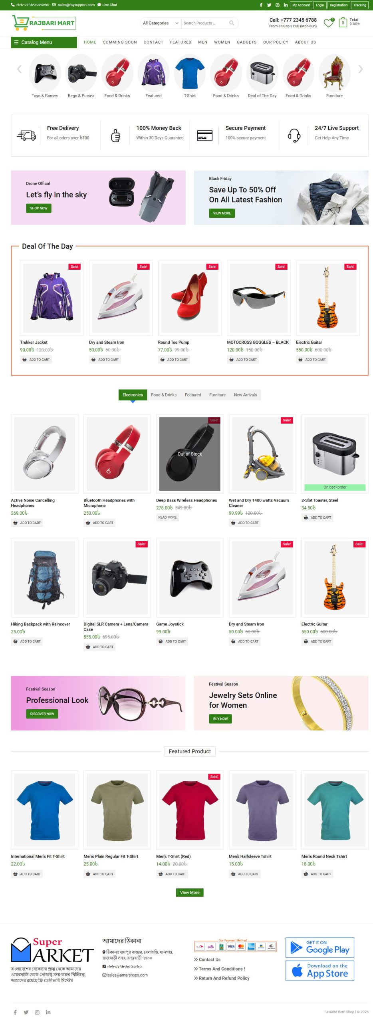
Task: Open the Instagram icon in footer
Action: click(x=37, y=1012)
